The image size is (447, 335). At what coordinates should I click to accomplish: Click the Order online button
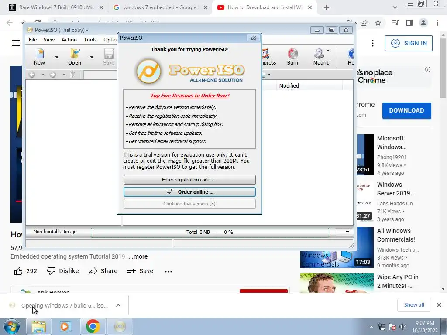[189, 192]
